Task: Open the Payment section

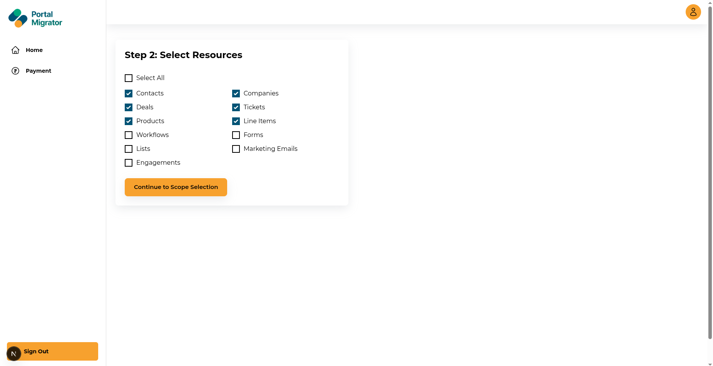Action: 38,71
